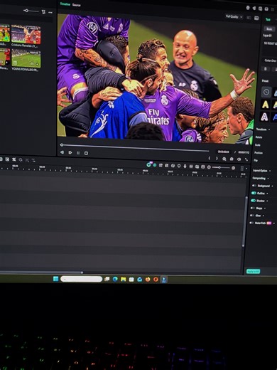Click the Flip property label

[256, 160]
